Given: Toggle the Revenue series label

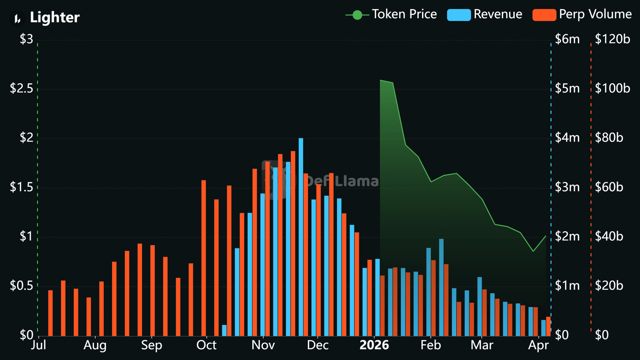Looking at the screenshot, I should [498, 14].
